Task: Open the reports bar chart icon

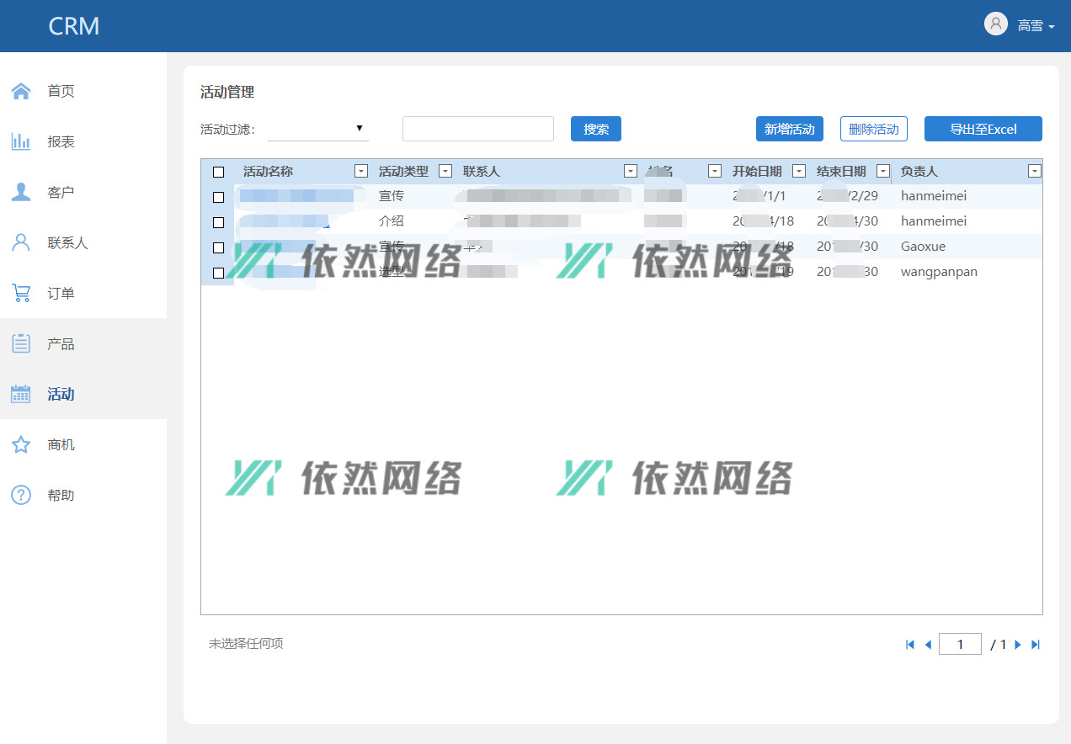Action: (x=21, y=141)
